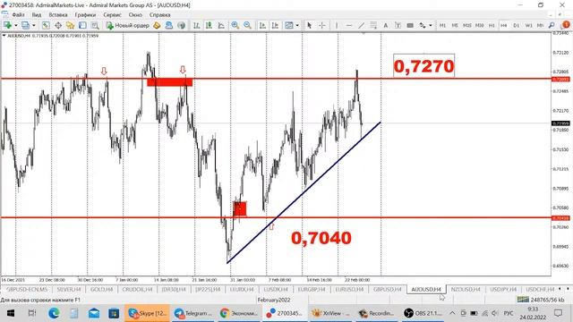Select the Vertical Line drawing tool

(x=337, y=25)
